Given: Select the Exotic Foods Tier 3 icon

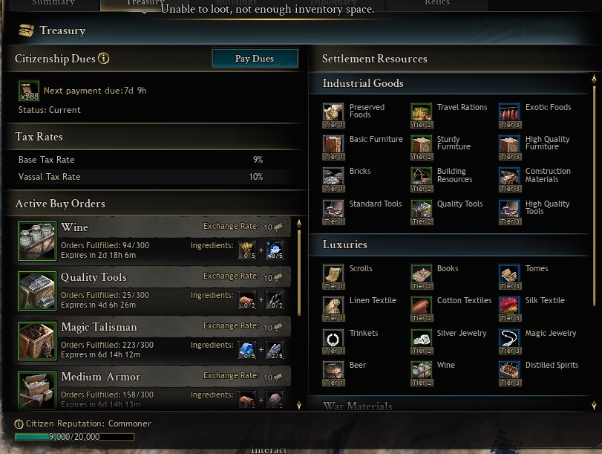Looking at the screenshot, I should click(509, 115).
